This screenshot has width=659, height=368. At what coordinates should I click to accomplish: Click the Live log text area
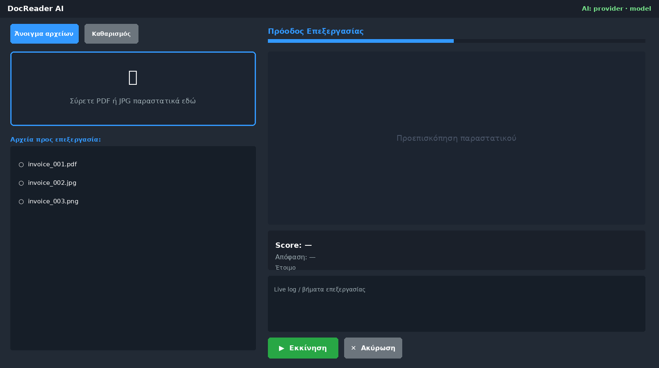[457, 304]
